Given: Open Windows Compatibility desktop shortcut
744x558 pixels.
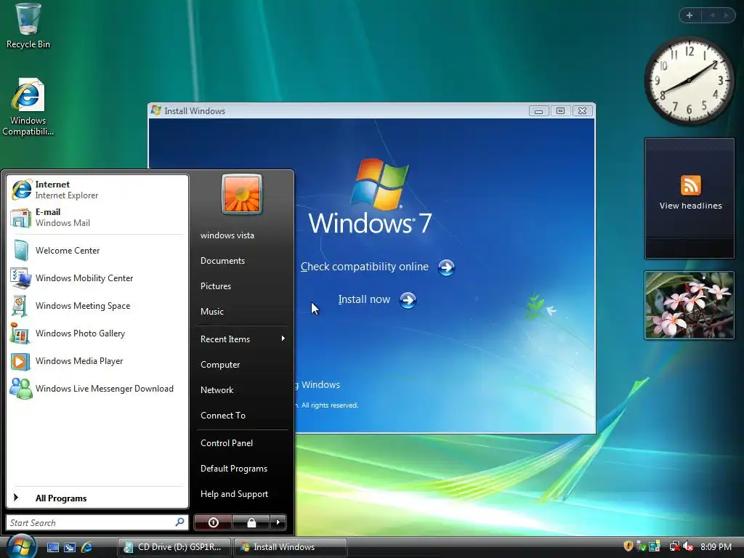Looking at the screenshot, I should point(28,108).
